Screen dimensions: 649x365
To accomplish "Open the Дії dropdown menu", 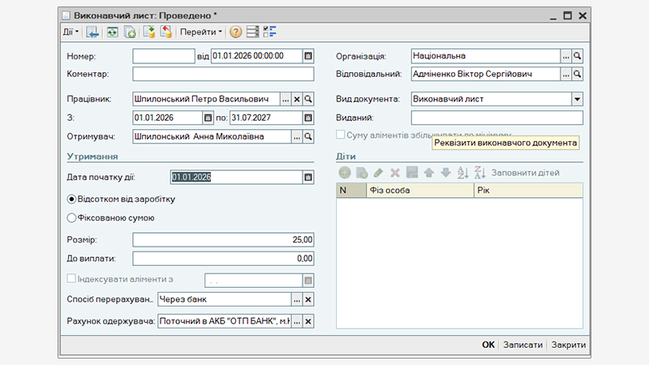I will (71, 32).
